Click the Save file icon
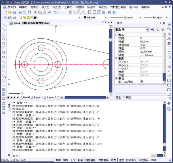 pyautogui.click(x=14, y=12)
